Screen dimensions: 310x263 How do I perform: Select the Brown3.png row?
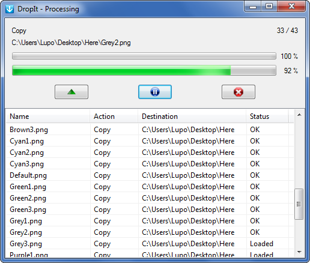click(x=150, y=130)
